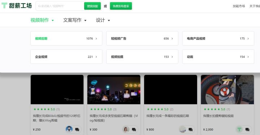Click review count (3) on skyline card
This screenshot has width=260, height=135.
115,109
